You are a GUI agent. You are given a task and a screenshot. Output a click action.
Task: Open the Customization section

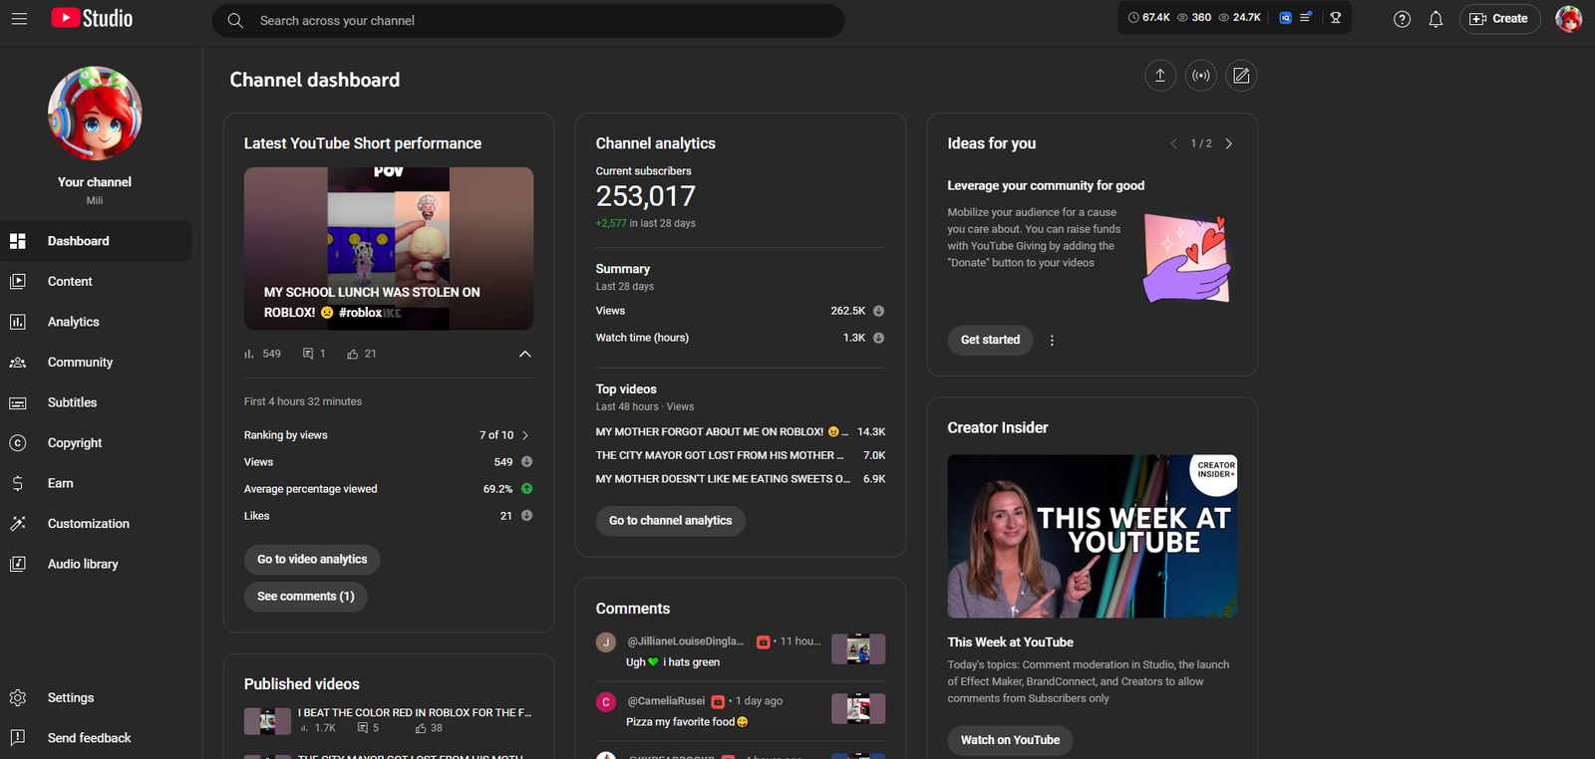(96, 524)
